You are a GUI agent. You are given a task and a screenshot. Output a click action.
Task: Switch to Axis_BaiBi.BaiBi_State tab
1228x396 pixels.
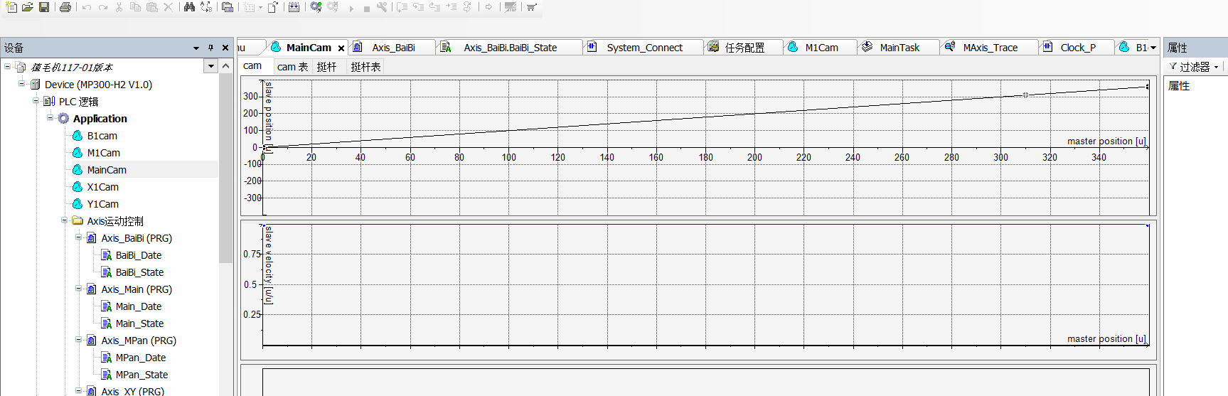tap(509, 48)
